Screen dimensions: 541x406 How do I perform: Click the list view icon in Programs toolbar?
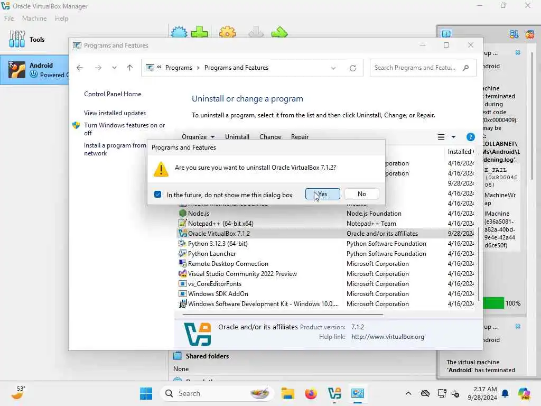click(x=441, y=137)
